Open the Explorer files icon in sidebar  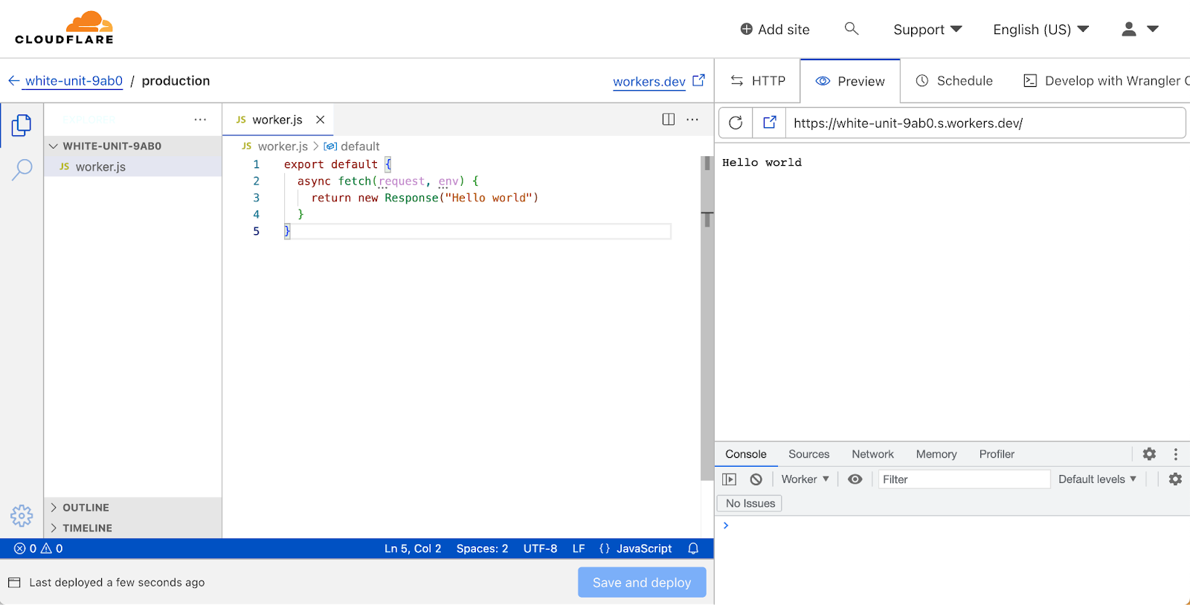click(22, 125)
